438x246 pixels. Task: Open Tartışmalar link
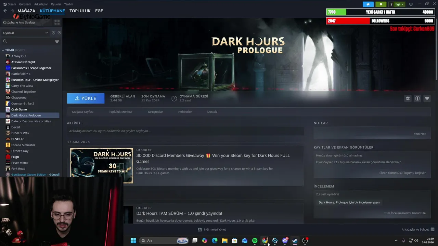point(155,112)
